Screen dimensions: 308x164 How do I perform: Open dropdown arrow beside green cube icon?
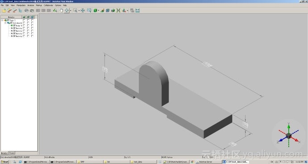(98, 11)
